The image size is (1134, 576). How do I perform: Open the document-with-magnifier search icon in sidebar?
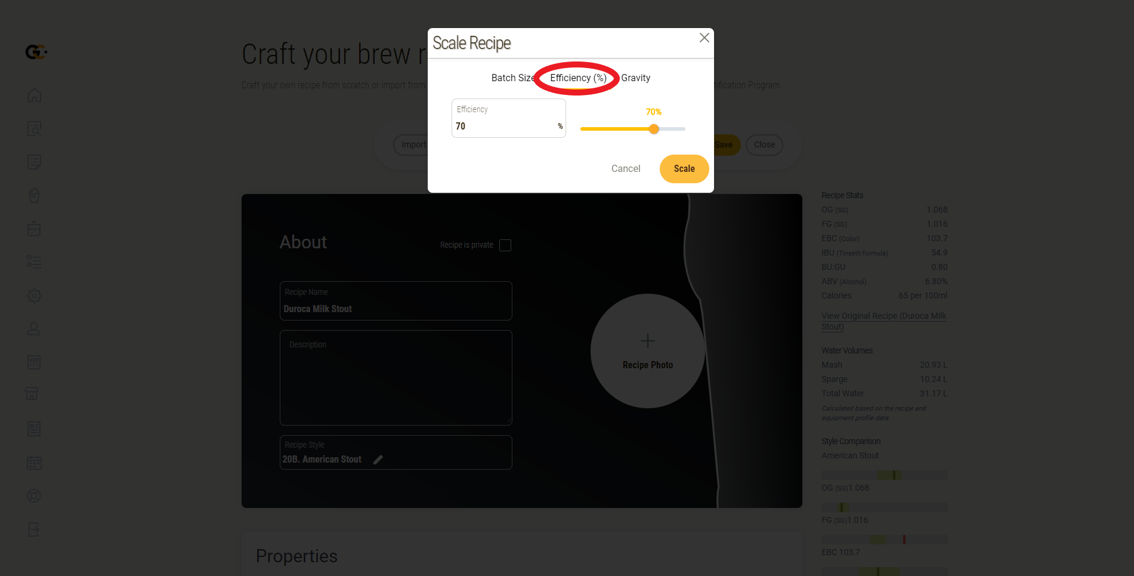35,129
